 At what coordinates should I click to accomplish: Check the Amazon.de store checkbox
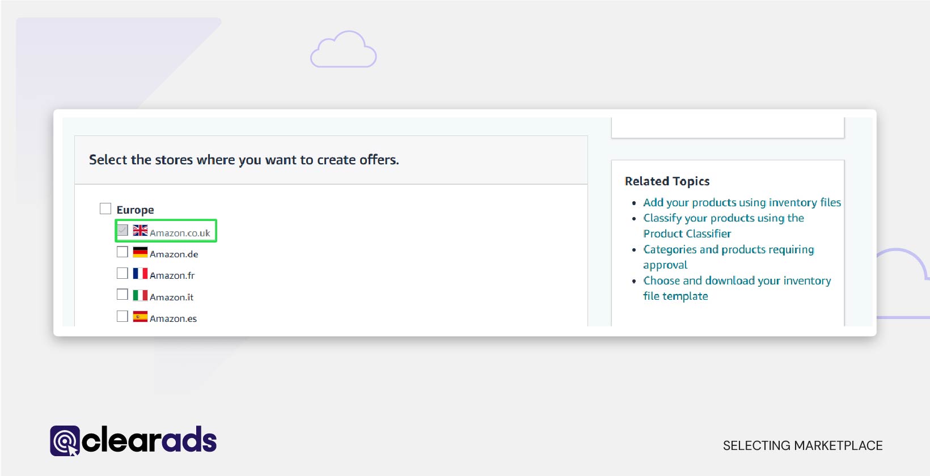click(122, 252)
